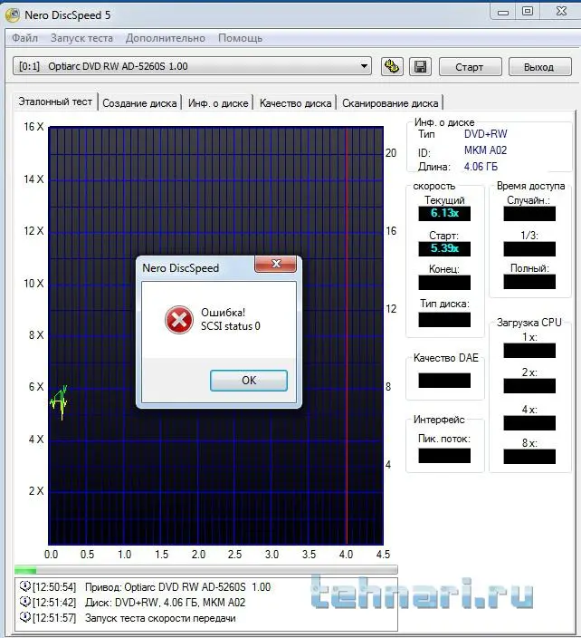Click log line Диск: DVD+RW, 4.06 ГБ

coord(165,602)
